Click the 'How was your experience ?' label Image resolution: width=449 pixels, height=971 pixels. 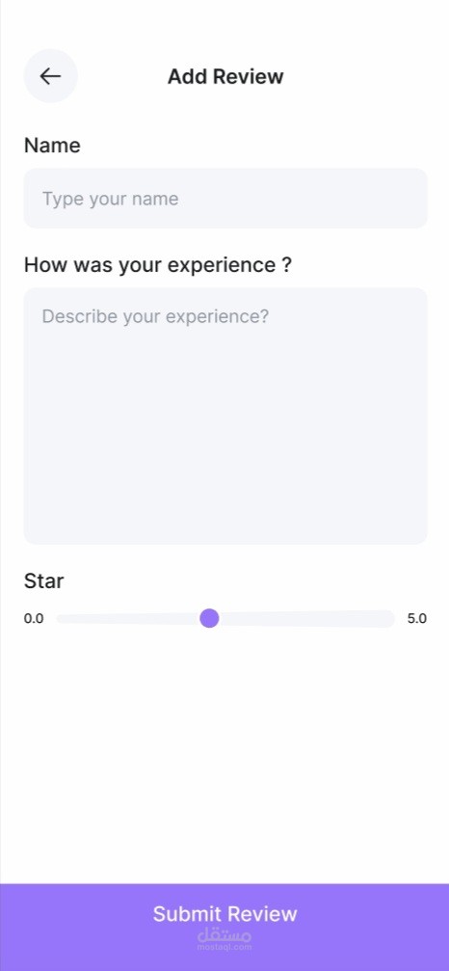click(158, 265)
